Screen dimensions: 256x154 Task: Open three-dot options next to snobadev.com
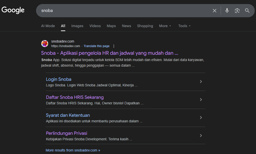[114, 46]
